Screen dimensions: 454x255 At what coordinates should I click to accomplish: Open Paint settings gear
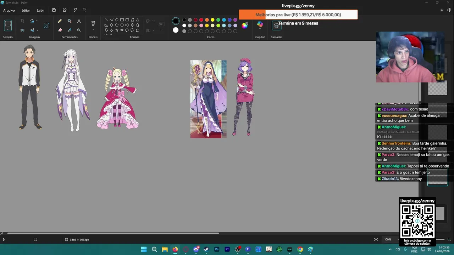pos(449,10)
